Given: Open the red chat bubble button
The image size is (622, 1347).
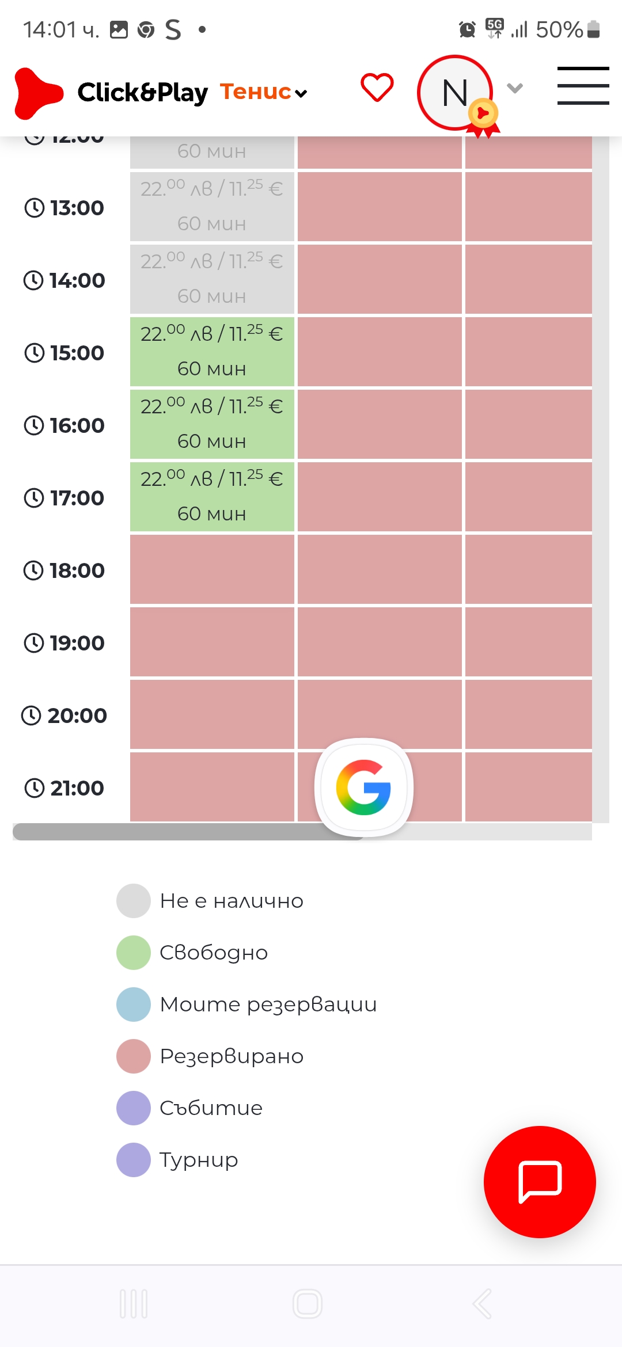Looking at the screenshot, I should 540,1181.
